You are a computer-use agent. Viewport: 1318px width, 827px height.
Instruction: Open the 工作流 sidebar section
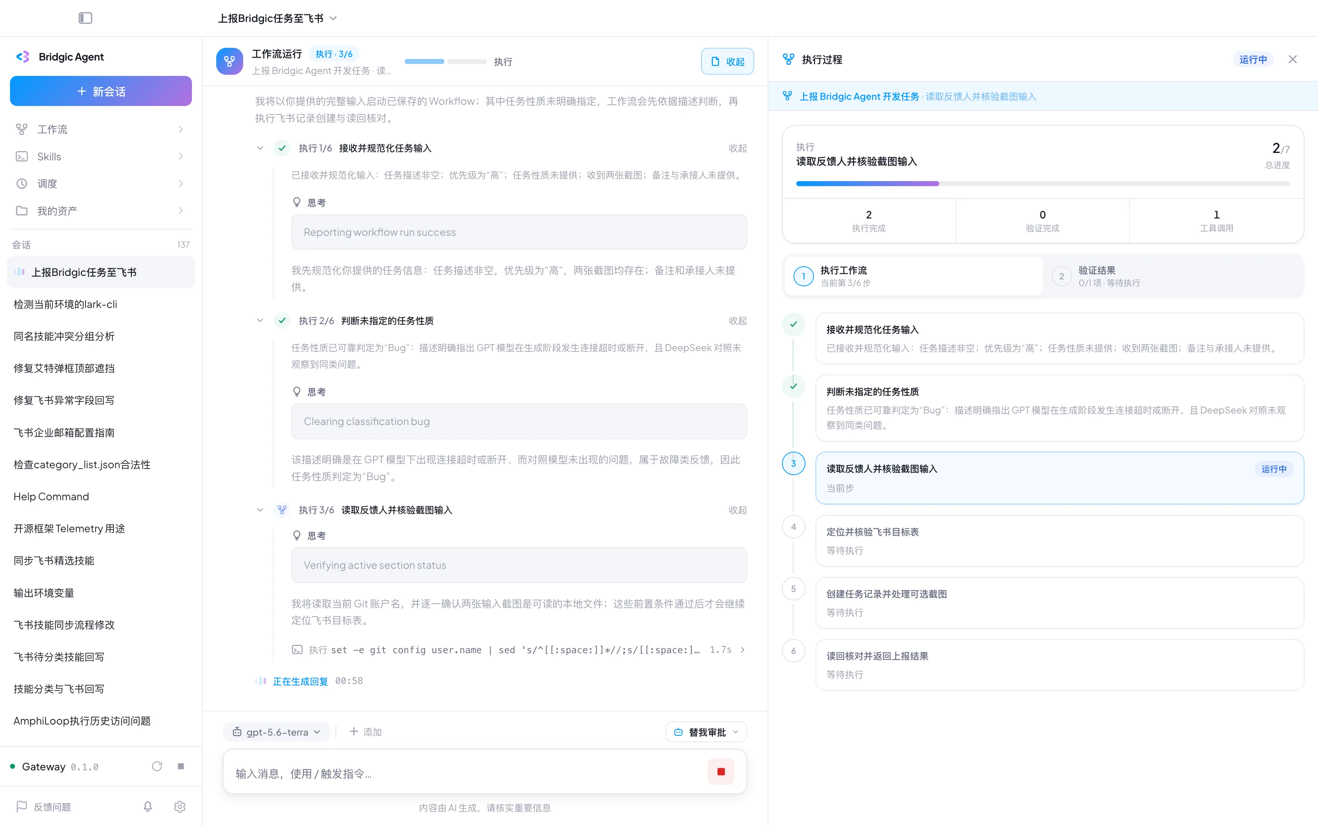[101, 129]
